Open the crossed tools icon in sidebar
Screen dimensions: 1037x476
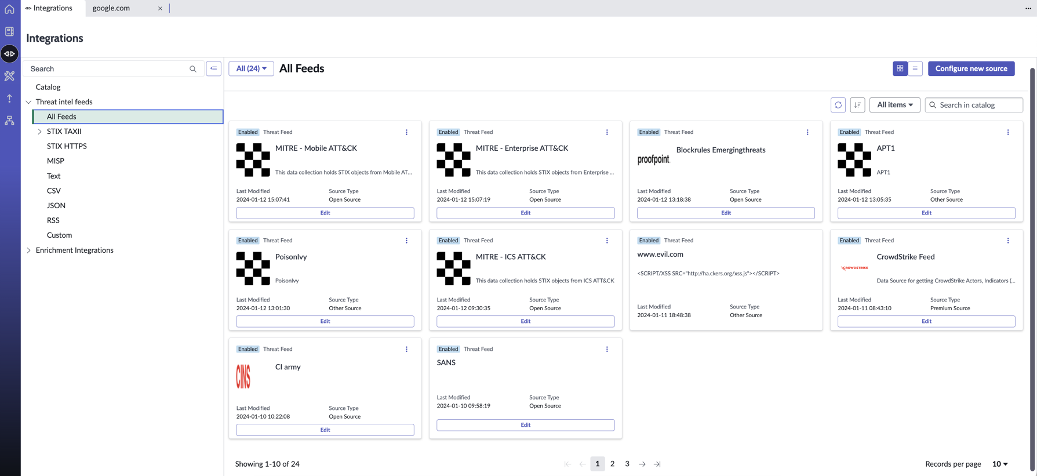pyautogui.click(x=9, y=76)
